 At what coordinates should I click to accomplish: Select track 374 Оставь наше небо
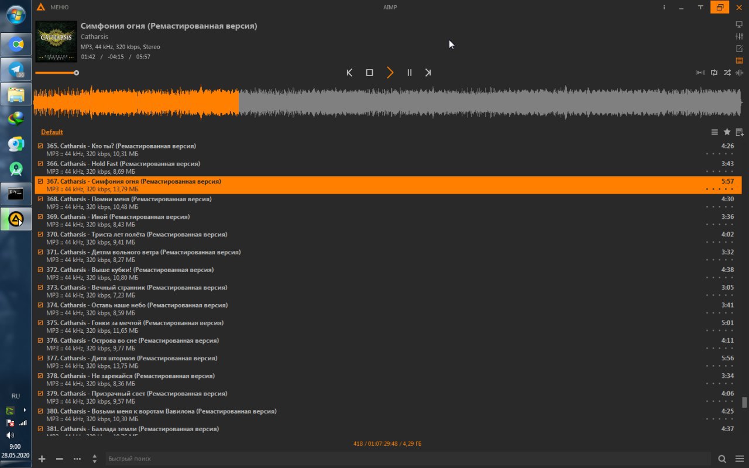(388, 309)
